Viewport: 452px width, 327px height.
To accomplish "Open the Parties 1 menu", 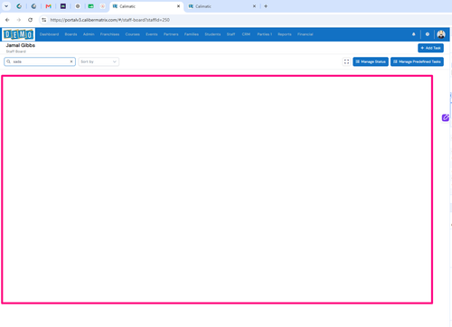I will (x=264, y=34).
